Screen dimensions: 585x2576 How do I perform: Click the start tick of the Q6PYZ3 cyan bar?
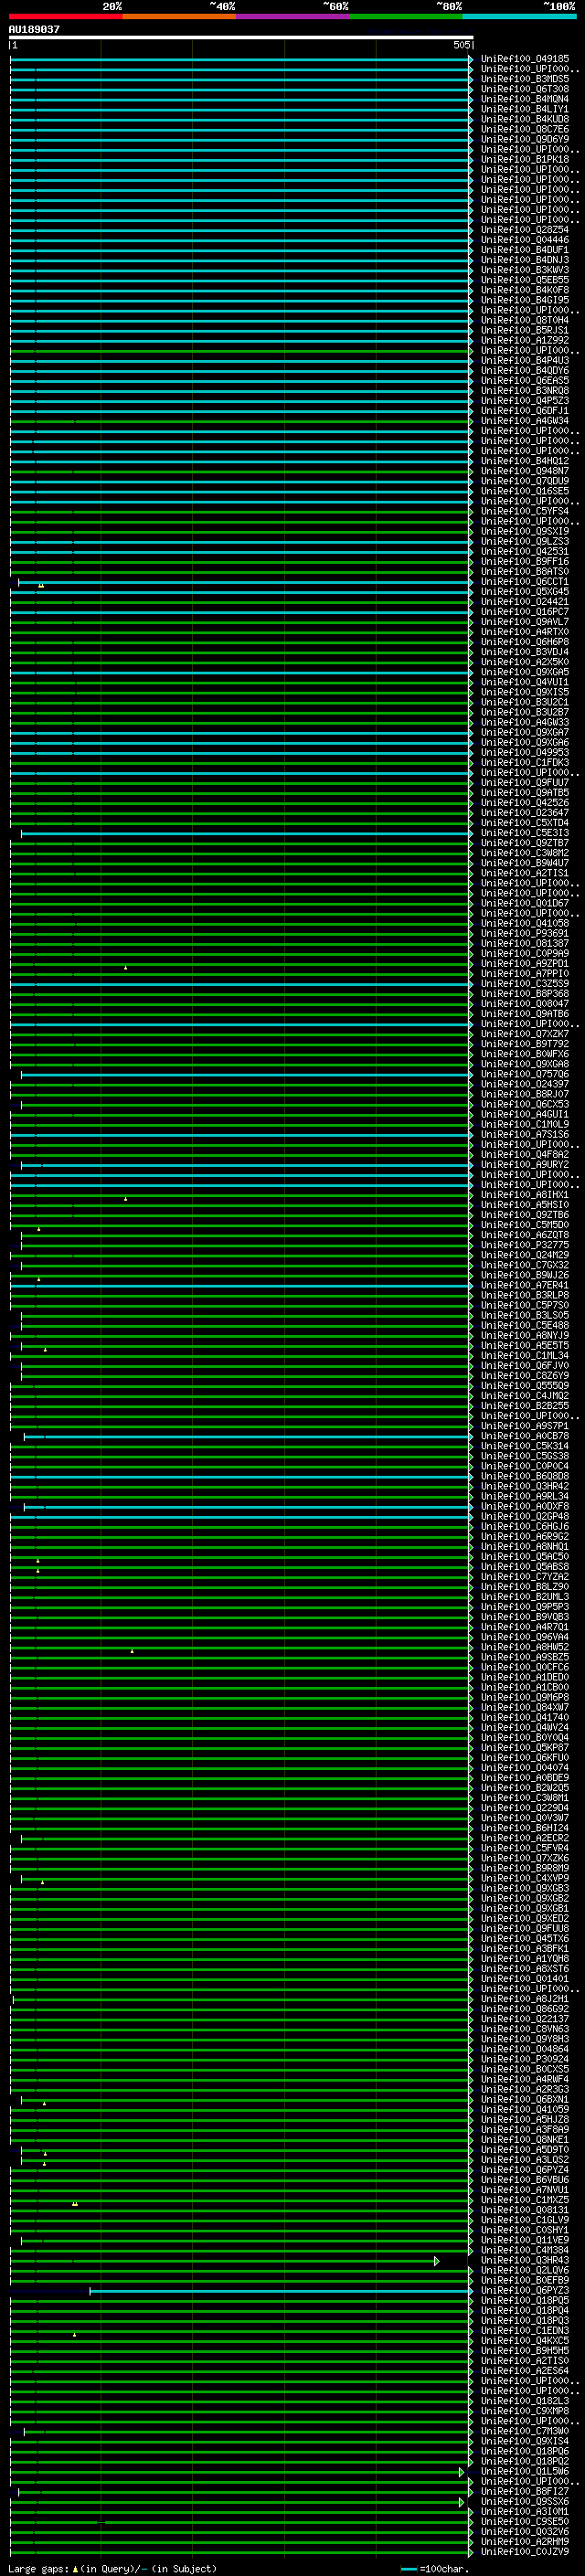(x=90, y=2291)
